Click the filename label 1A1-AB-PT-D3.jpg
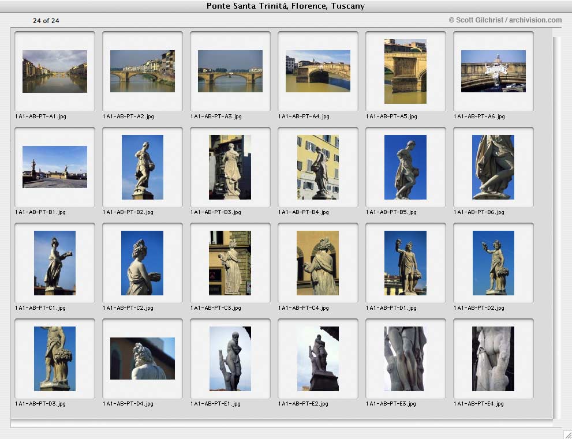 click(x=40, y=404)
